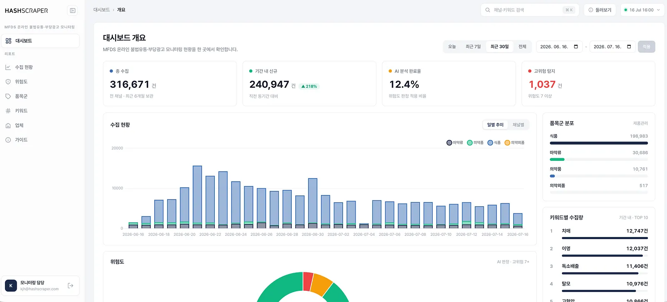Toggle 의약외품 series in chart legend
The image size is (667, 302).
point(514,142)
